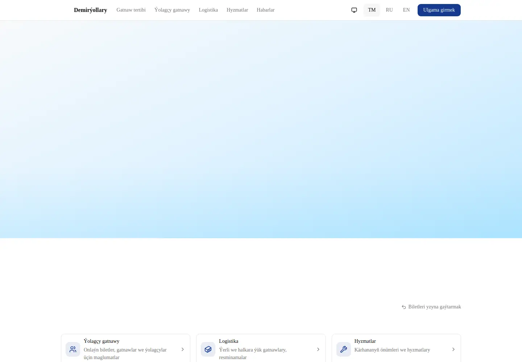
Task: Open Gatnaw tertibi in the navigation bar
Action: (x=131, y=10)
